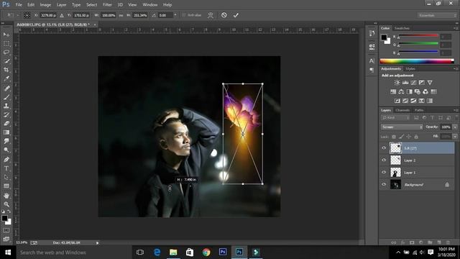Open the Screen blend mode dropdown
460x259 pixels.
pyautogui.click(x=402, y=127)
